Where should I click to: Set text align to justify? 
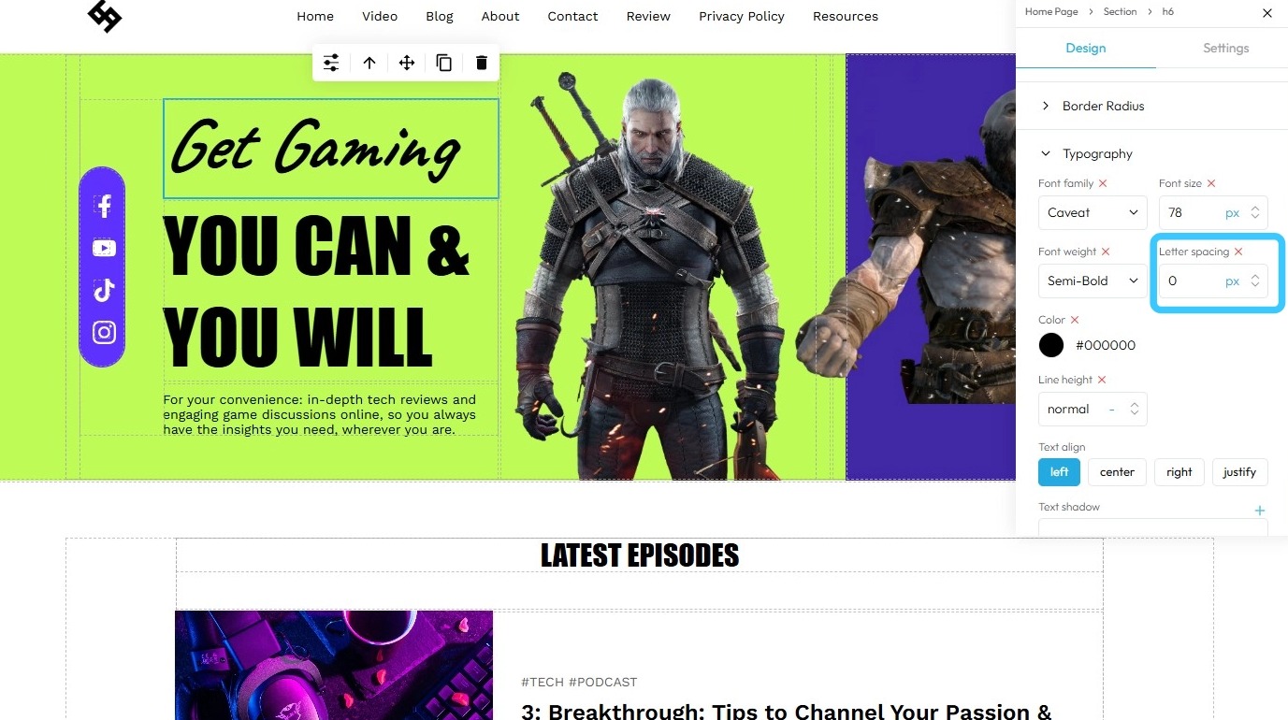1239,472
